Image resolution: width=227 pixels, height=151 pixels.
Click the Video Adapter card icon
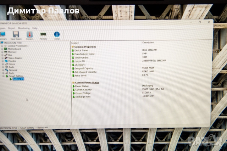coord(6,58)
